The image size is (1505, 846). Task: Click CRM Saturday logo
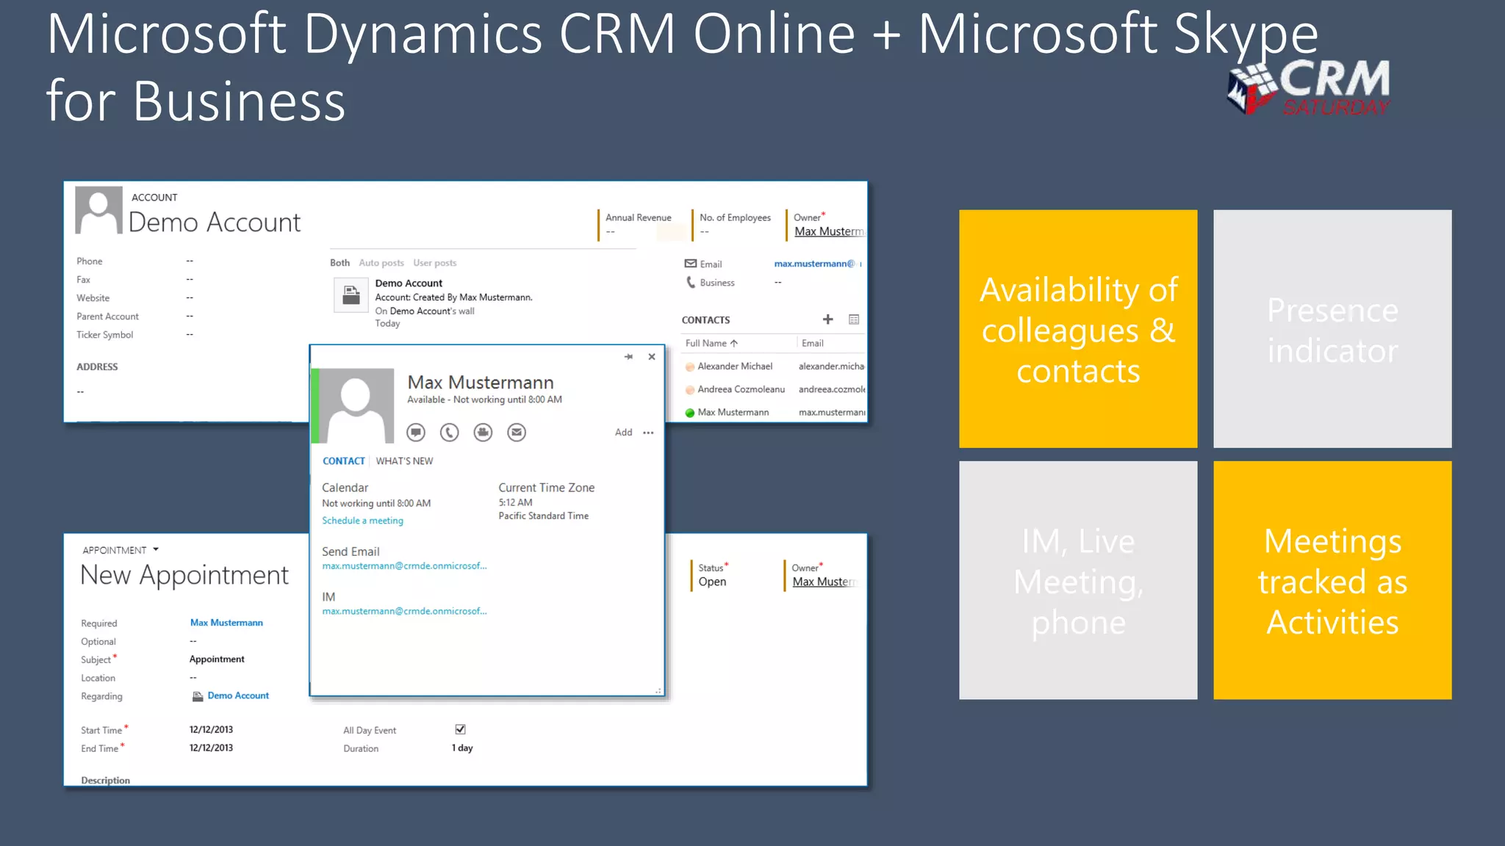click(1310, 87)
